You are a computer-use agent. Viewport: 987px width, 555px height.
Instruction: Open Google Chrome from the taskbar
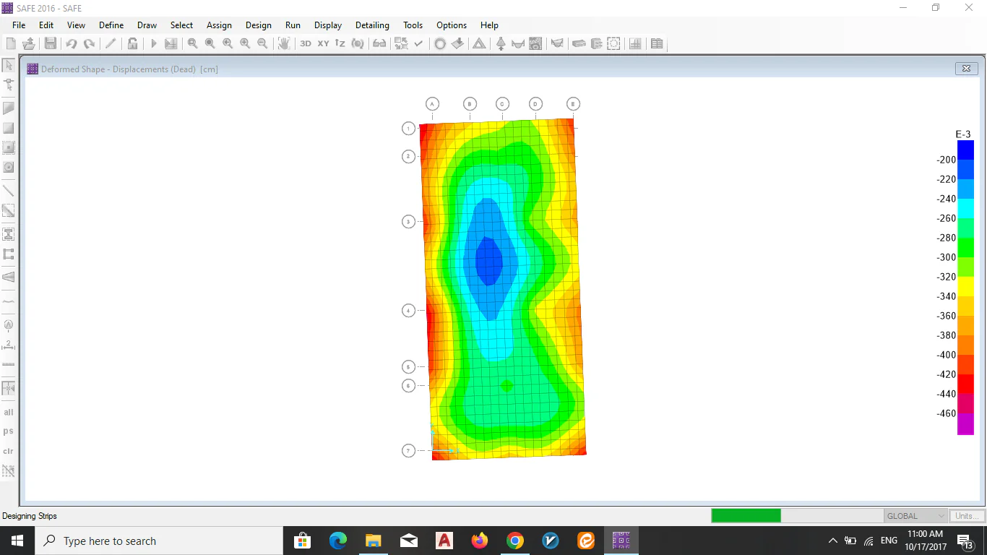(514, 541)
